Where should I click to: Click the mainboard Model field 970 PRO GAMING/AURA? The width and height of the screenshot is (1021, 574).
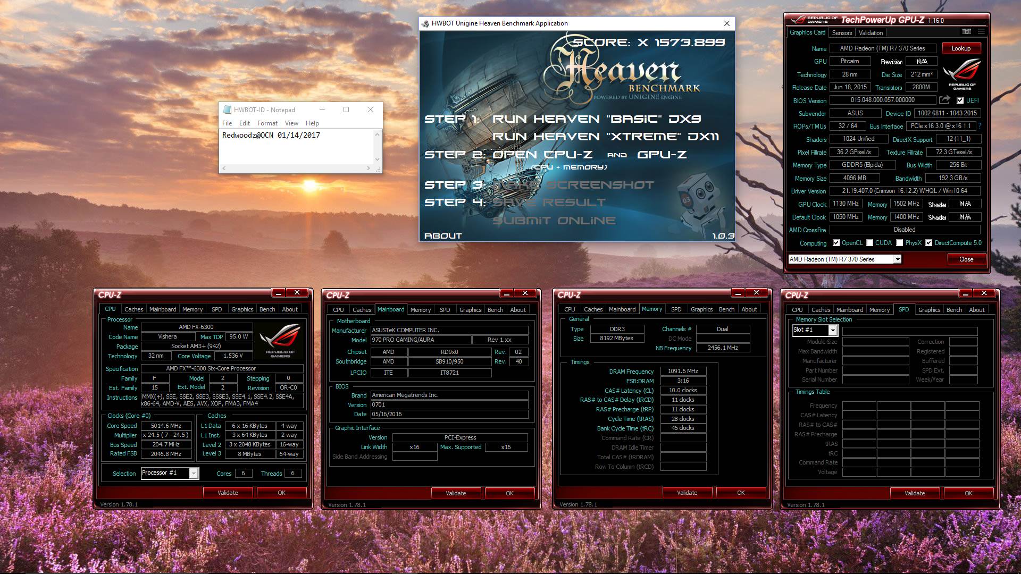coord(421,340)
